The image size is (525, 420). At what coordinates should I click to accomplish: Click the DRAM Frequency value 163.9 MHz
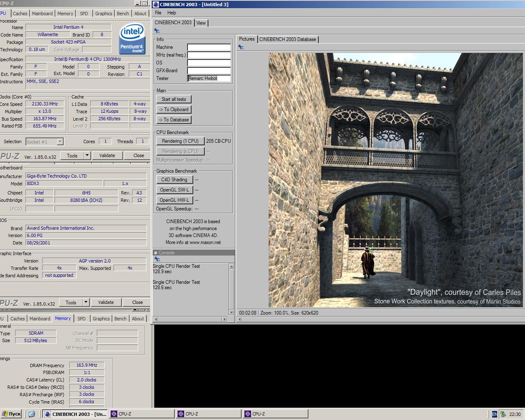[87, 365]
